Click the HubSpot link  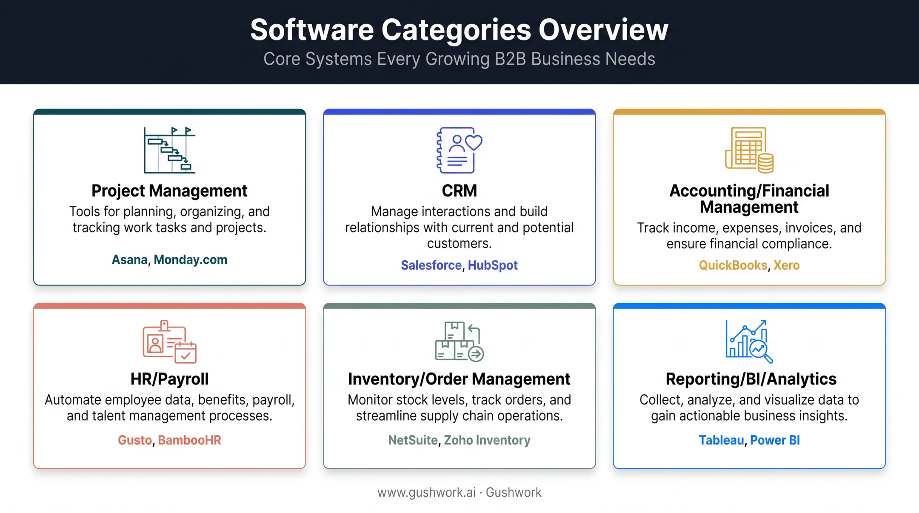pyautogui.click(x=493, y=265)
